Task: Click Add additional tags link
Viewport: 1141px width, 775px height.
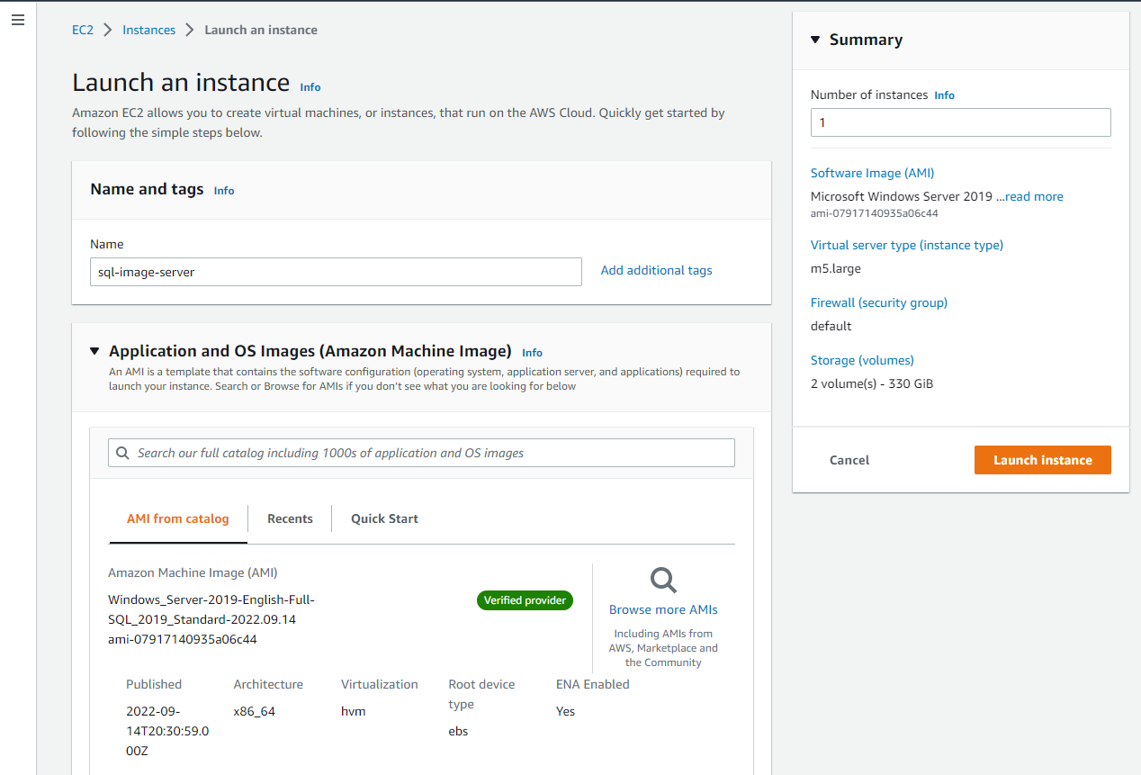Action: click(x=657, y=270)
